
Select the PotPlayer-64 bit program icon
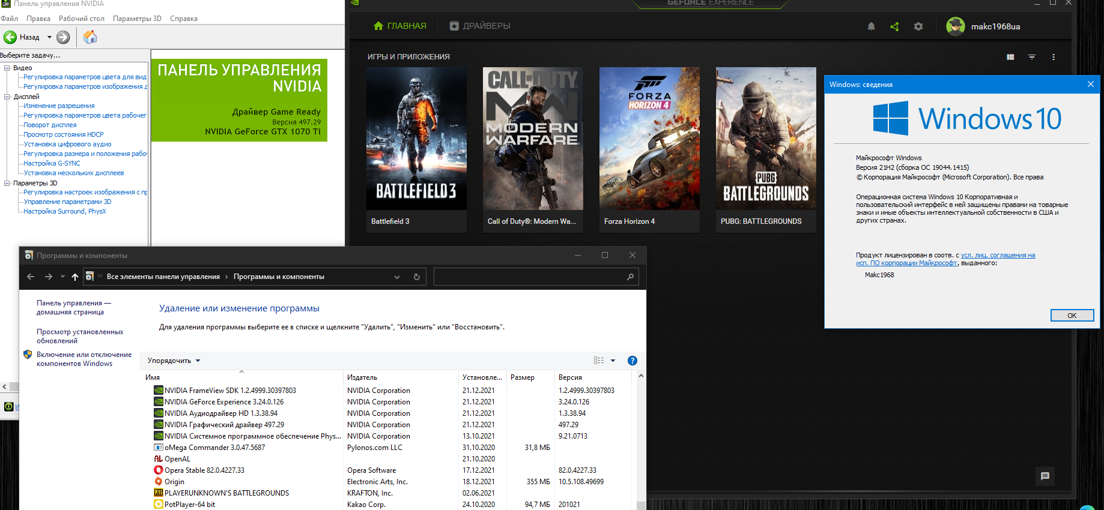coord(159,505)
